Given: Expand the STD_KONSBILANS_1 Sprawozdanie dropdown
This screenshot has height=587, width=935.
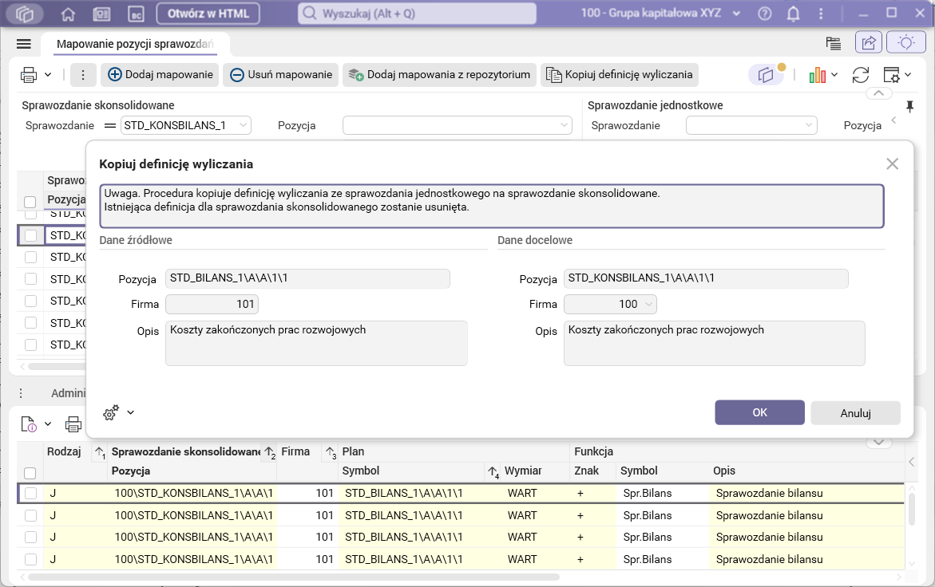Looking at the screenshot, I should coord(243,125).
